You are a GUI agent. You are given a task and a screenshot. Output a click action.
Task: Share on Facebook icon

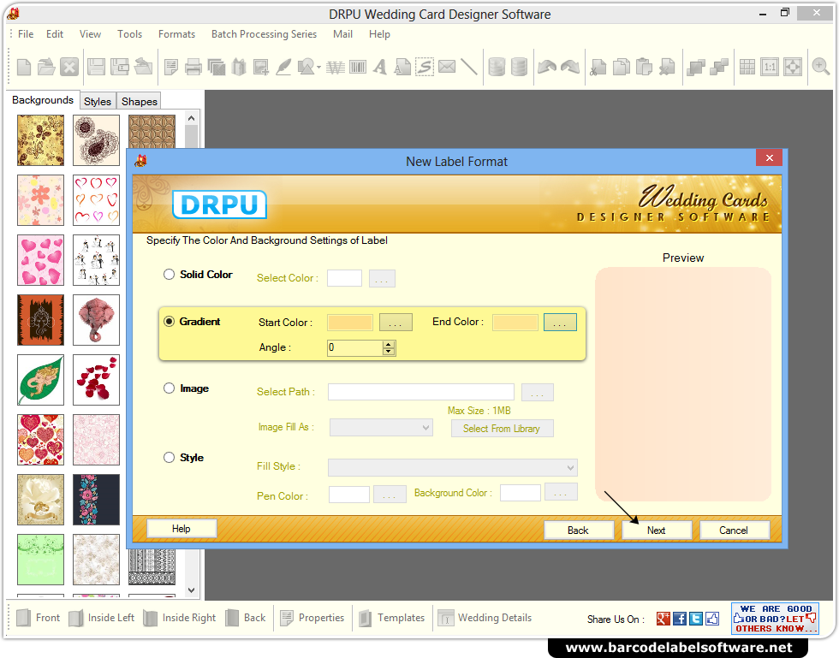point(680,619)
